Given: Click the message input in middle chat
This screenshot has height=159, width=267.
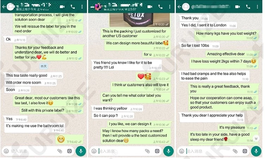Looking at the screenshot, I should (x=121, y=151).
